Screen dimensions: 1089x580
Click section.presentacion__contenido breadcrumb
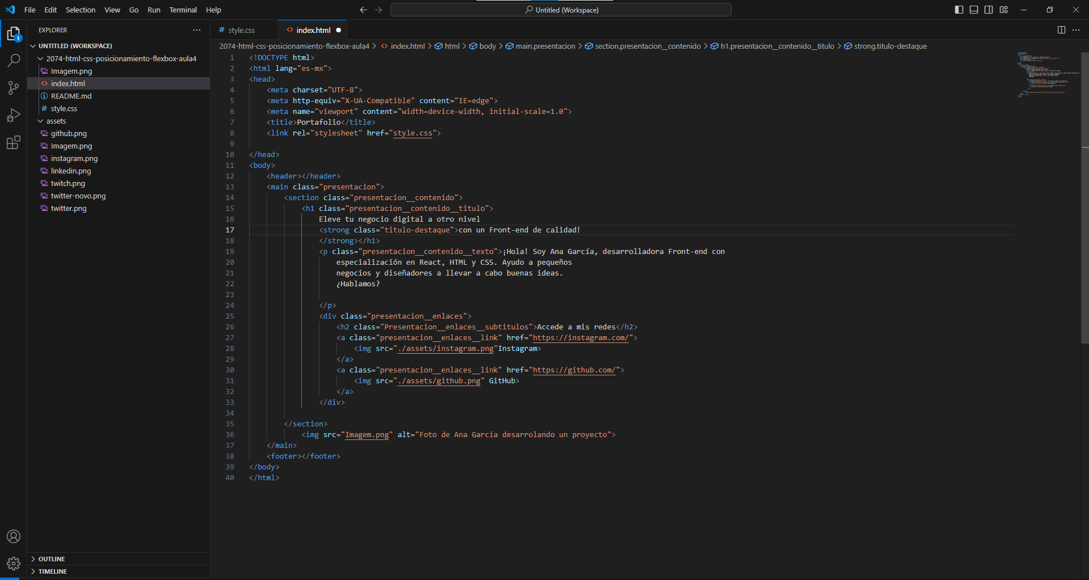tap(643, 46)
